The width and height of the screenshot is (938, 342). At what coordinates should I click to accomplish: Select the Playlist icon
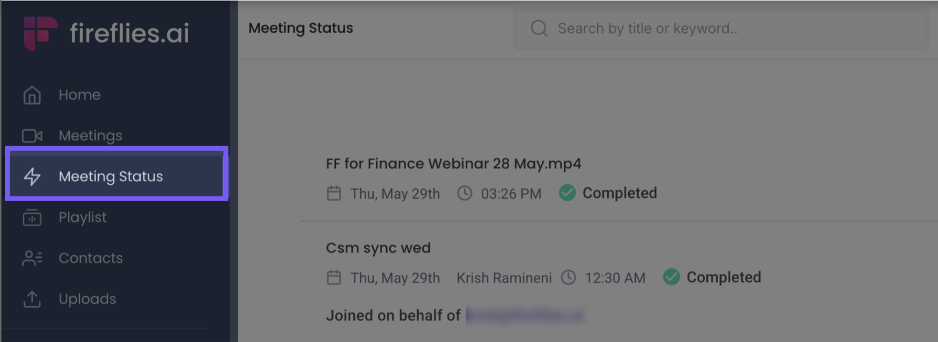tap(31, 217)
